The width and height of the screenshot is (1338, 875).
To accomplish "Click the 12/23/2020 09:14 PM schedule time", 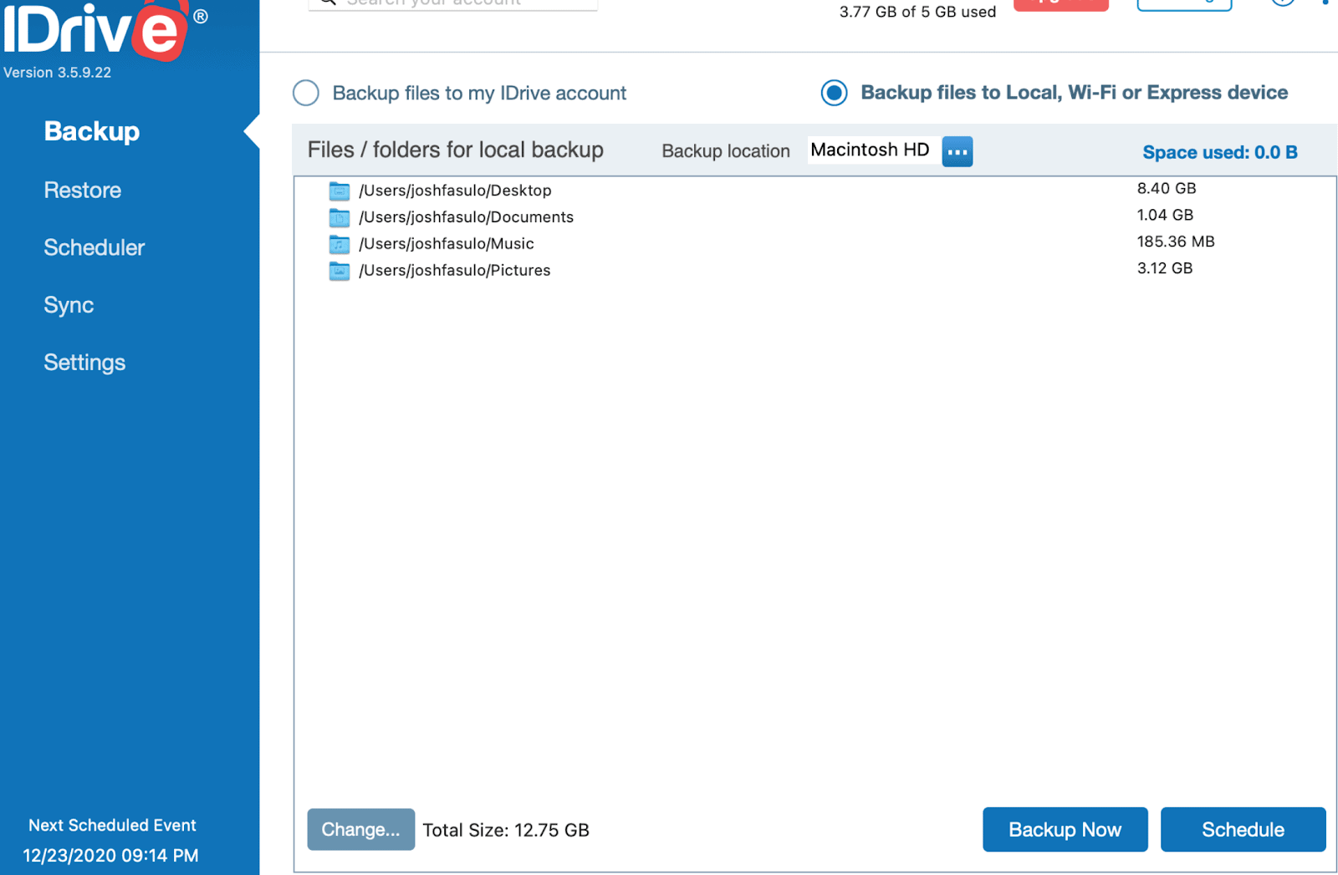I will click(110, 856).
